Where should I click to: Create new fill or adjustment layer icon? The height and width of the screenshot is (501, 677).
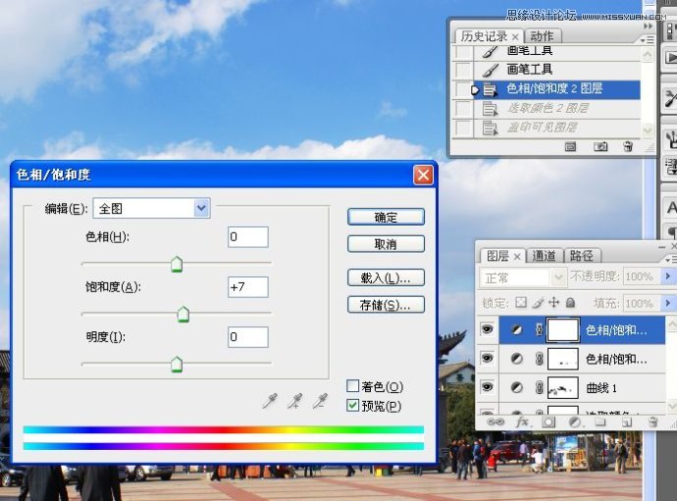[575, 422]
